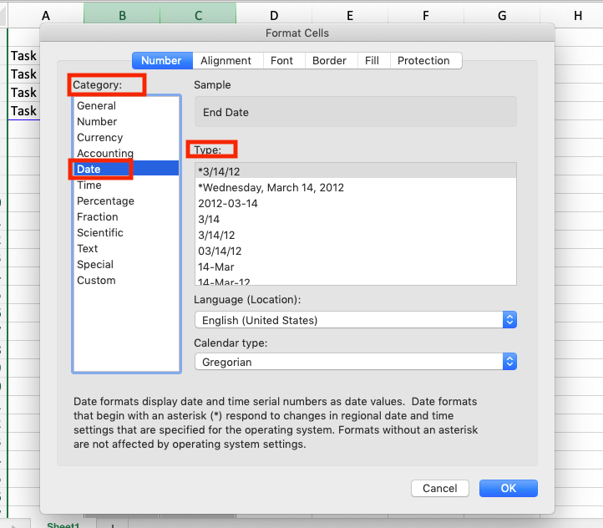This screenshot has height=528, width=603.
Task: Switch to the Fill tab
Action: tap(374, 61)
